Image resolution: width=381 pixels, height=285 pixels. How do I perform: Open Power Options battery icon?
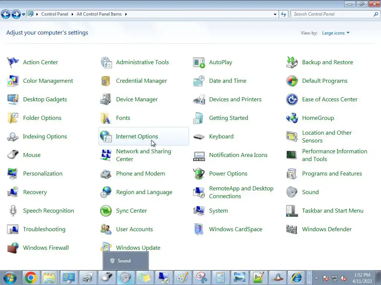coord(199,174)
